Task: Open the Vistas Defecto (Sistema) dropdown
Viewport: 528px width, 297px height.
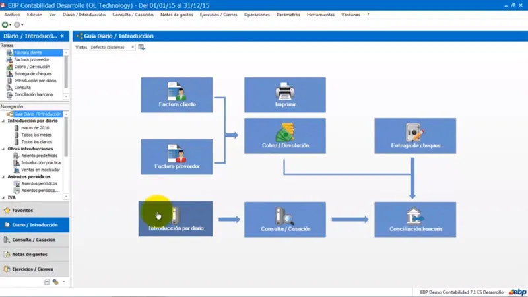Action: pyautogui.click(x=112, y=47)
